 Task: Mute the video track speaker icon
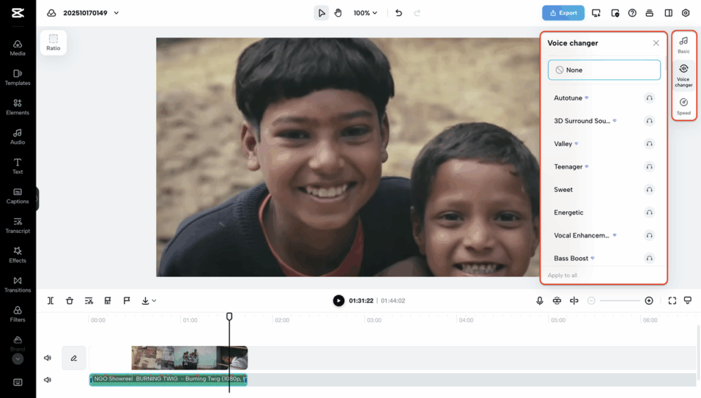click(48, 358)
